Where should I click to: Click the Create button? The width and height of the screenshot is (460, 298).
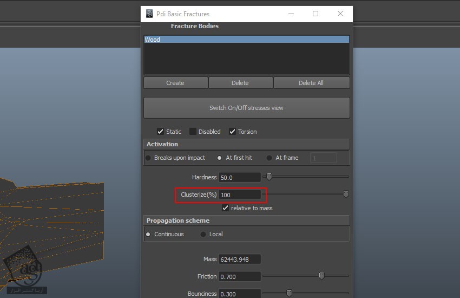pyautogui.click(x=175, y=83)
